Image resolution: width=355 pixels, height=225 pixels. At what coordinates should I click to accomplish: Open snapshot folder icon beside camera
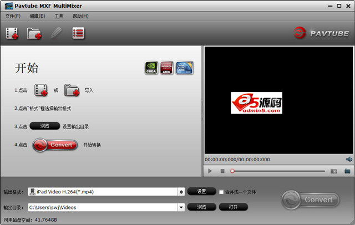(x=347, y=171)
